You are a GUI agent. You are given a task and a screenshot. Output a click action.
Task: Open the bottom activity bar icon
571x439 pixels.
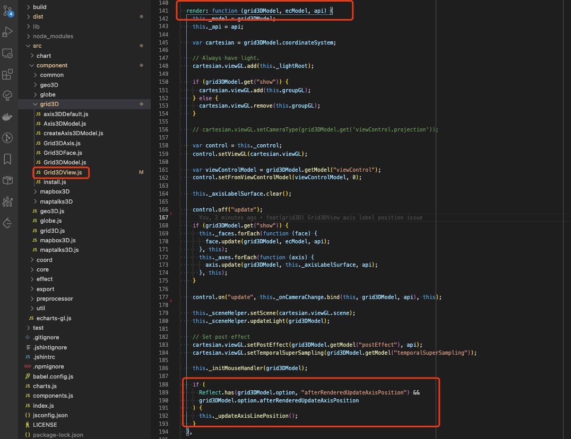tap(7, 223)
